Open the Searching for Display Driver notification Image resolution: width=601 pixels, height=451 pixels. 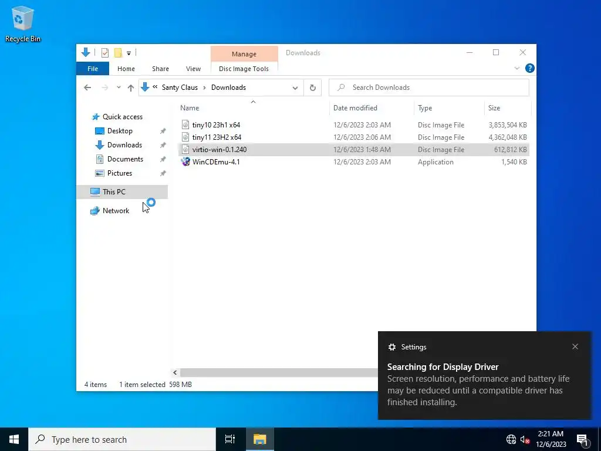[x=484, y=375]
